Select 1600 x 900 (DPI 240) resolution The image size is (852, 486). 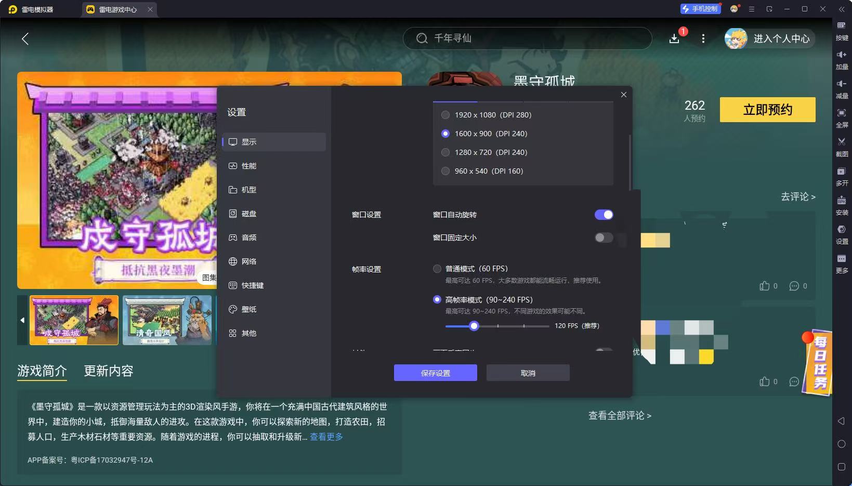pos(445,134)
